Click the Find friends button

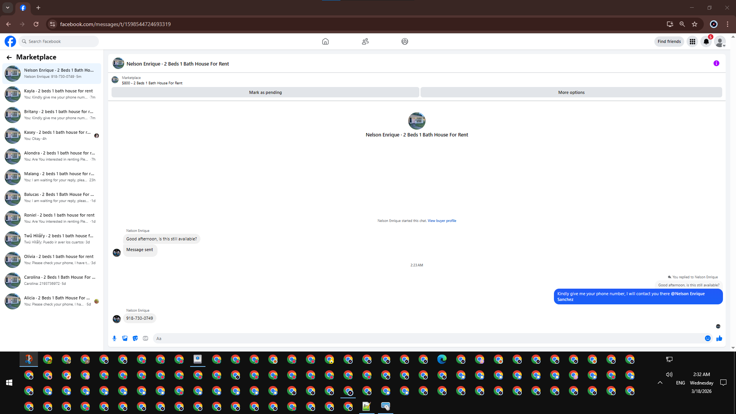coord(669,41)
